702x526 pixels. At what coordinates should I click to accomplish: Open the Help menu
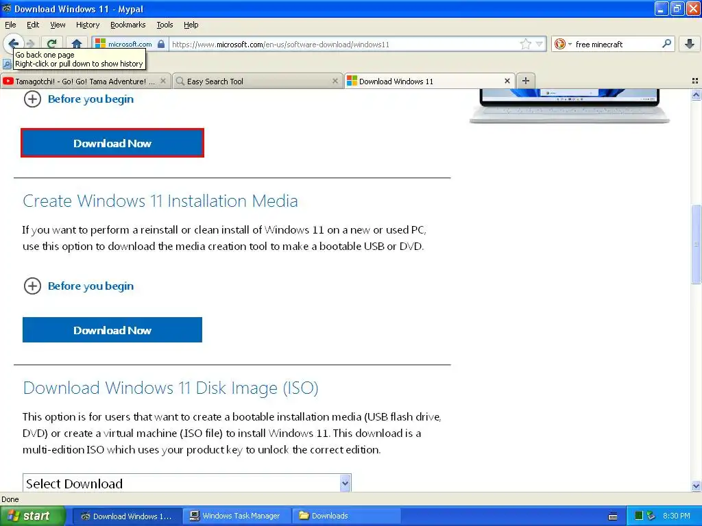[x=191, y=25]
